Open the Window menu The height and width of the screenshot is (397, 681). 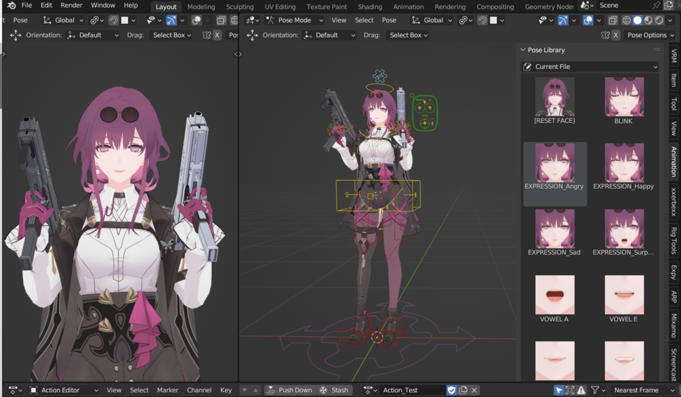click(103, 5)
